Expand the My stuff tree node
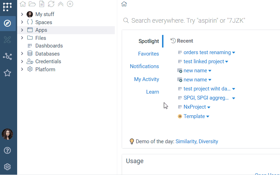 click(22, 14)
